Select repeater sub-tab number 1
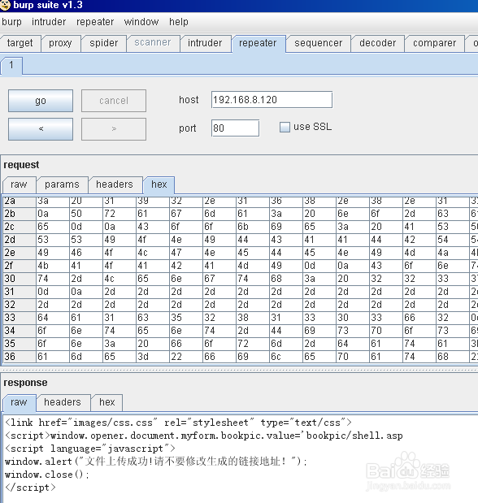Viewport: 478px width, 503px height. coord(11,66)
